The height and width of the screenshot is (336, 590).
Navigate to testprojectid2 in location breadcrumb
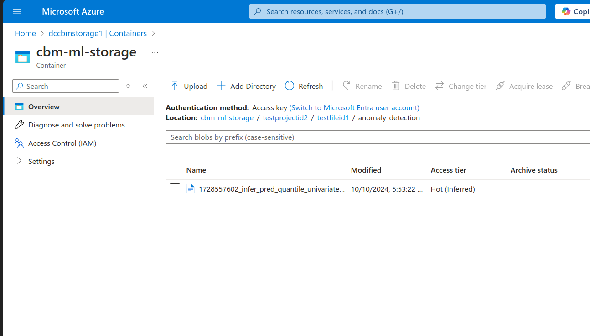coord(285,117)
